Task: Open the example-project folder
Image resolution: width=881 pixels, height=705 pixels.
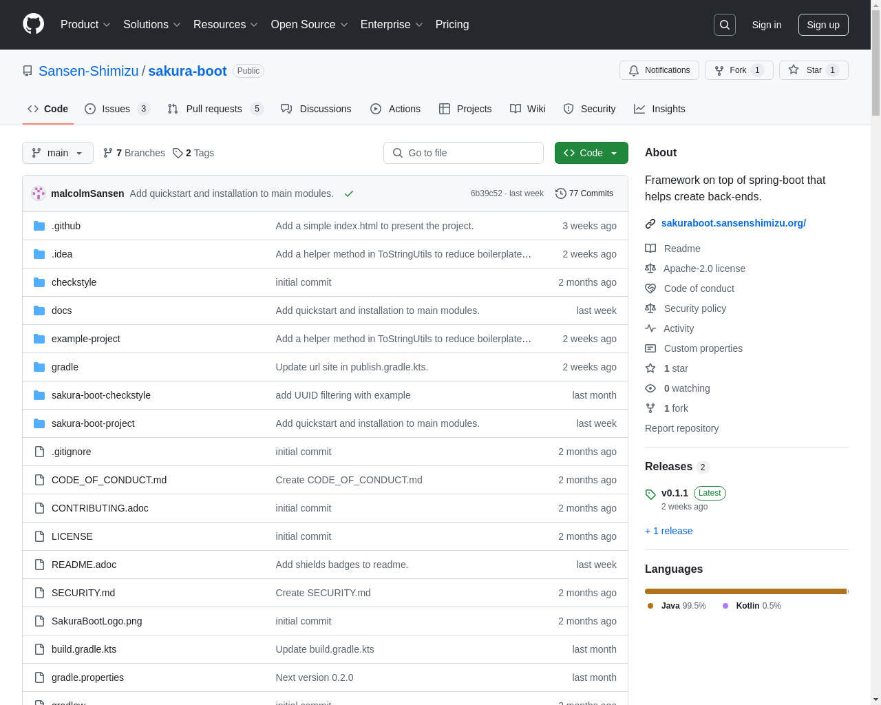Action: coord(86,339)
